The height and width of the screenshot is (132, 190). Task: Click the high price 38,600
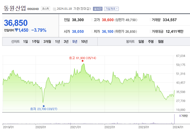point(108,20)
